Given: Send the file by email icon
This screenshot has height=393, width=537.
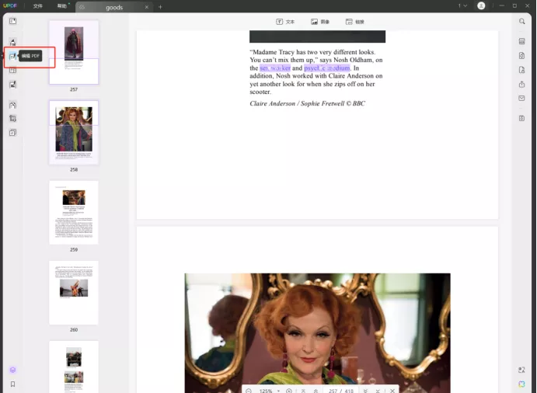Looking at the screenshot, I should [522, 99].
